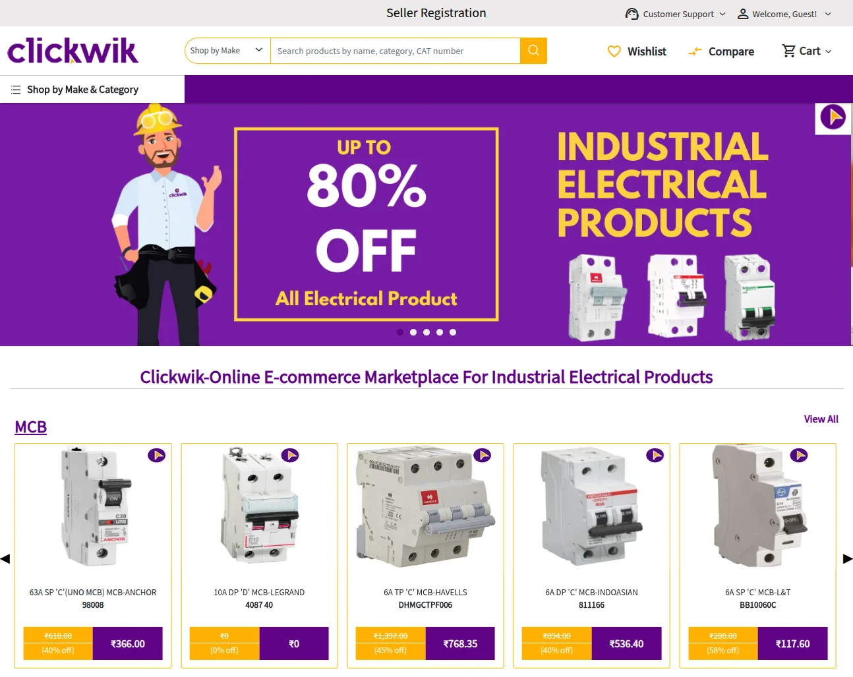
Task: Expand the Shop by Make dropdown
Action: tap(227, 51)
